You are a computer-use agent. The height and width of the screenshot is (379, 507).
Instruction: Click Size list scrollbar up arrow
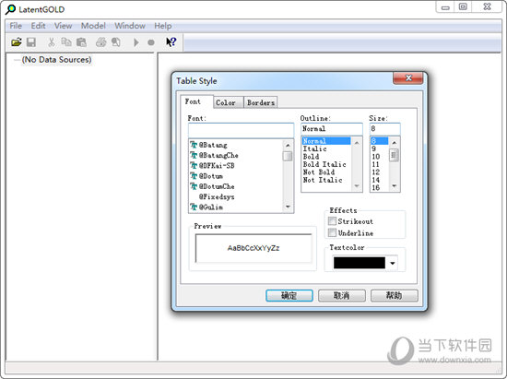point(394,142)
